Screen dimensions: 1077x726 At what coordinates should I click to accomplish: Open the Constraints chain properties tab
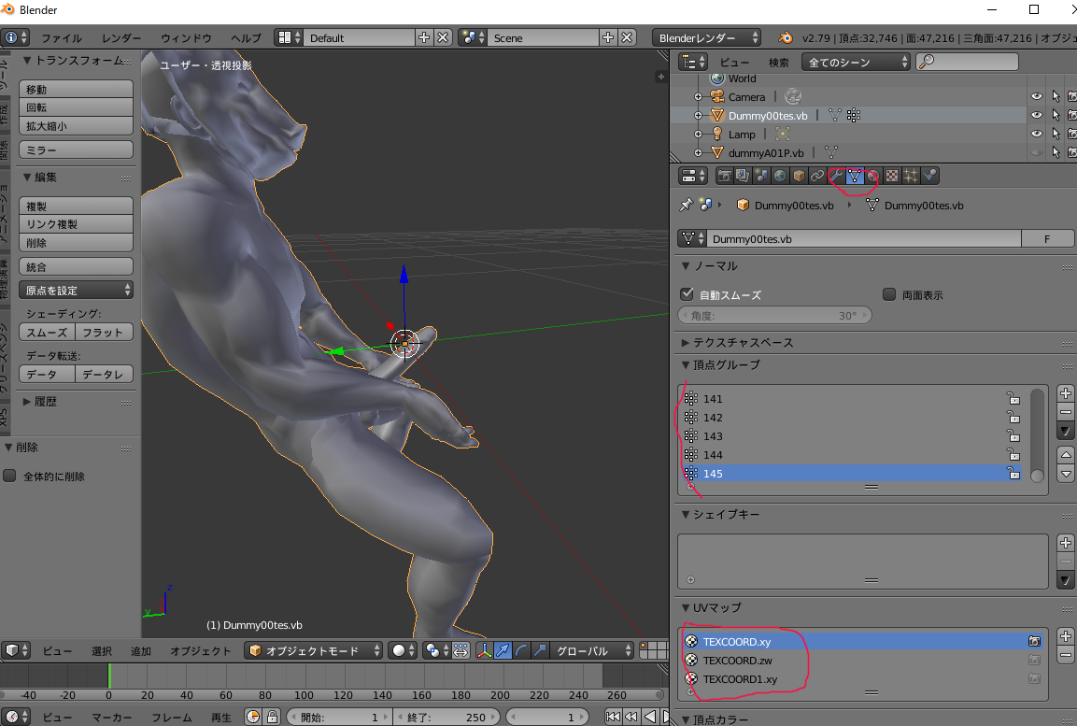coord(816,176)
